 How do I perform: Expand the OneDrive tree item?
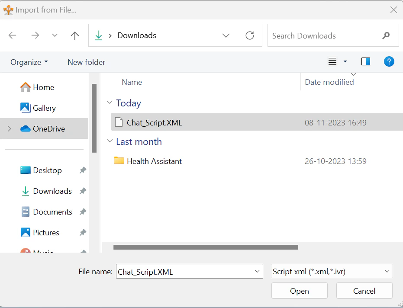point(8,128)
